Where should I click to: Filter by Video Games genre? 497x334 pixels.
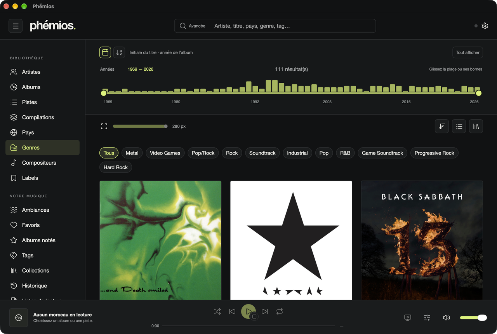coord(165,153)
